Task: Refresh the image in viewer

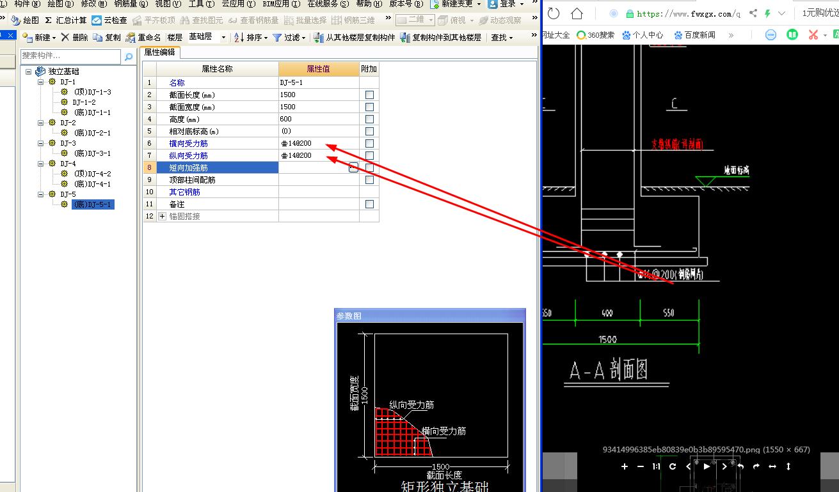Action: click(x=673, y=466)
